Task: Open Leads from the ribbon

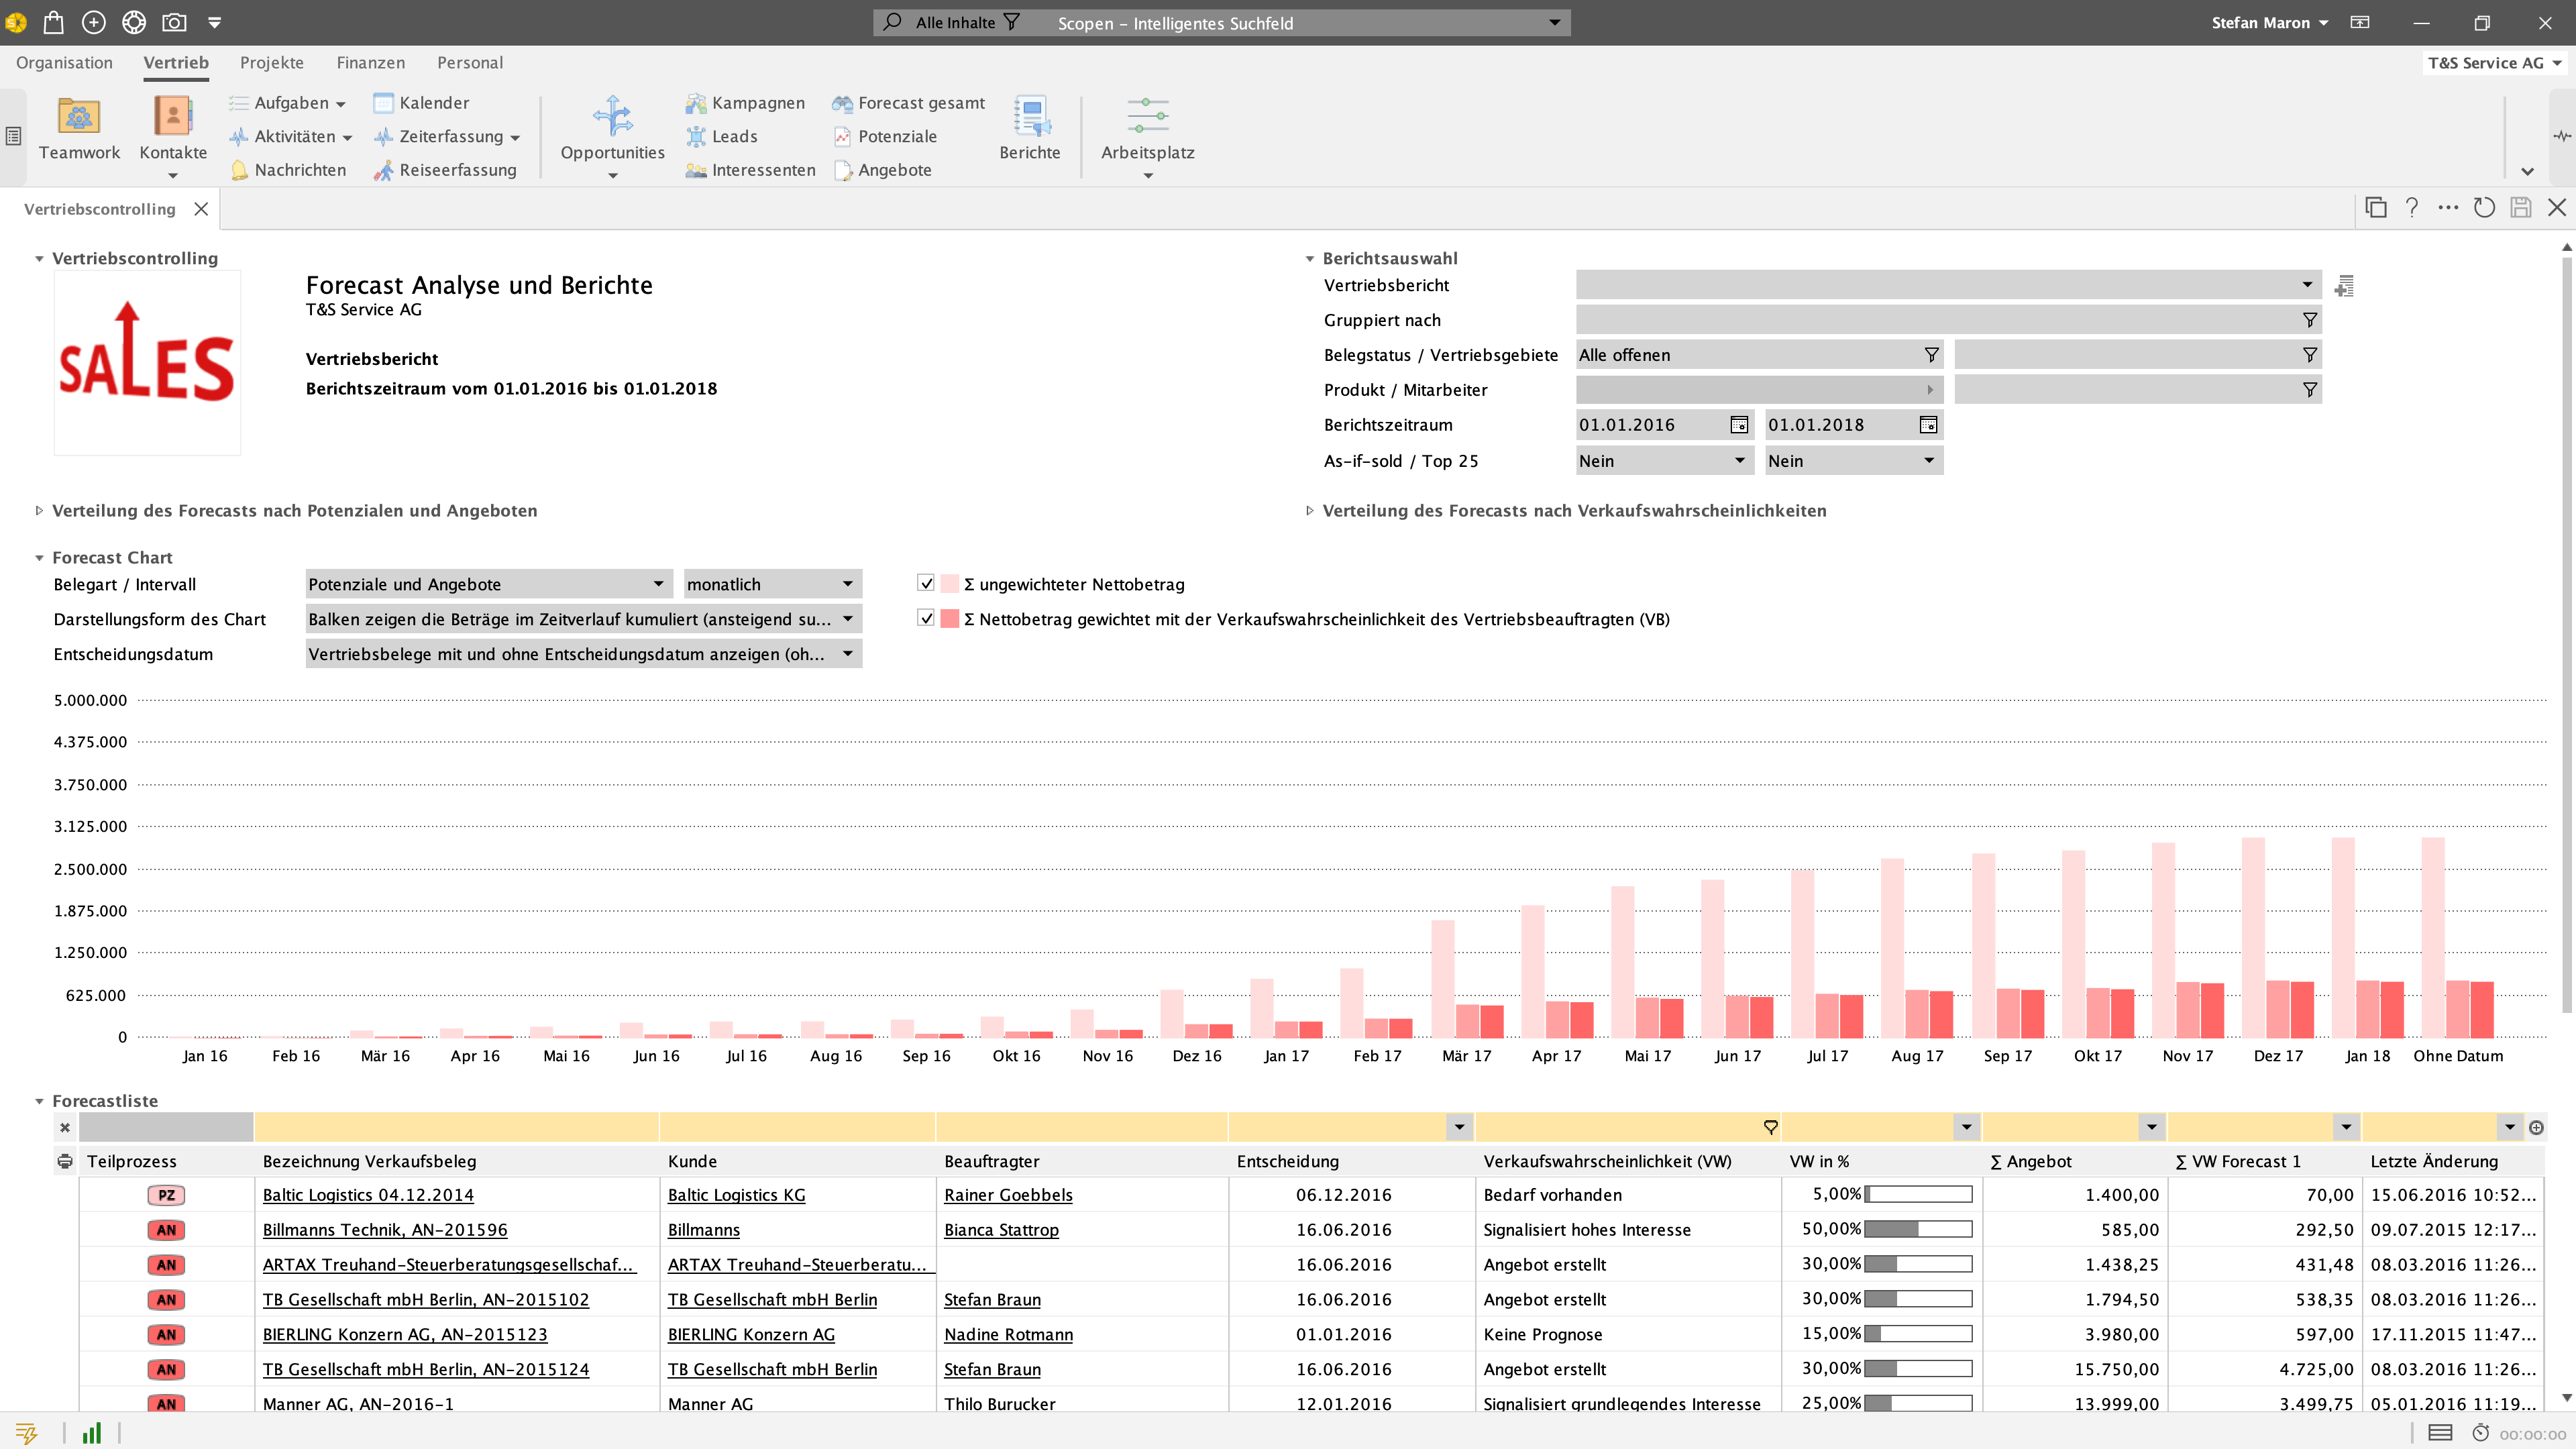Action: click(x=732, y=136)
